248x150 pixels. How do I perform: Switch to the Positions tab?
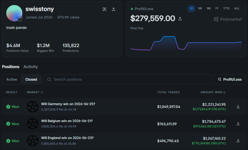[11, 67]
